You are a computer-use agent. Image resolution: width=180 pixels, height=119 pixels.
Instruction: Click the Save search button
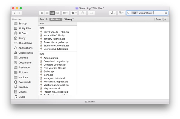point(158,19)
